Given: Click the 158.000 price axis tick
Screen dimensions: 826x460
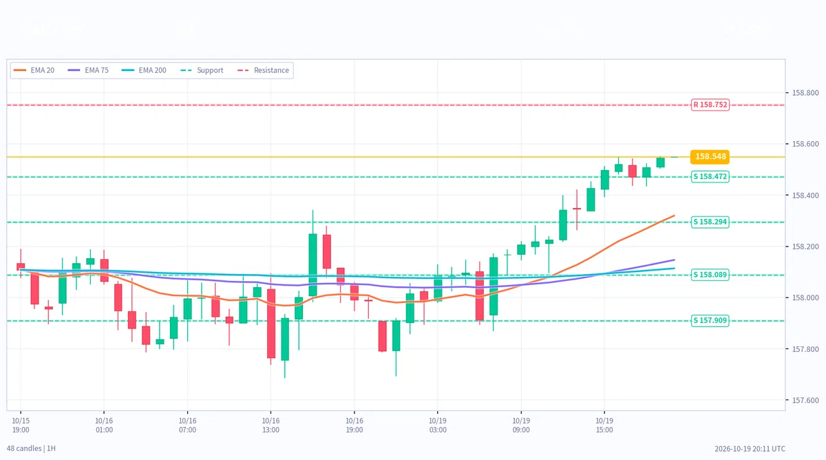Looking at the screenshot, I should tap(805, 298).
